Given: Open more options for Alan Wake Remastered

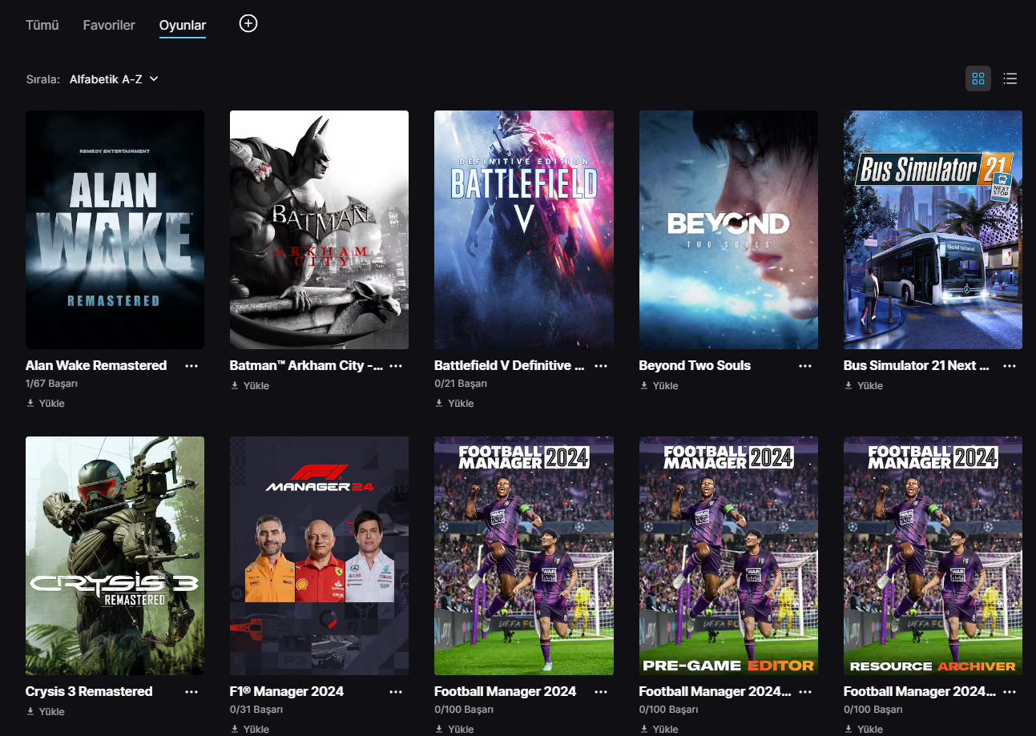Looking at the screenshot, I should (191, 365).
